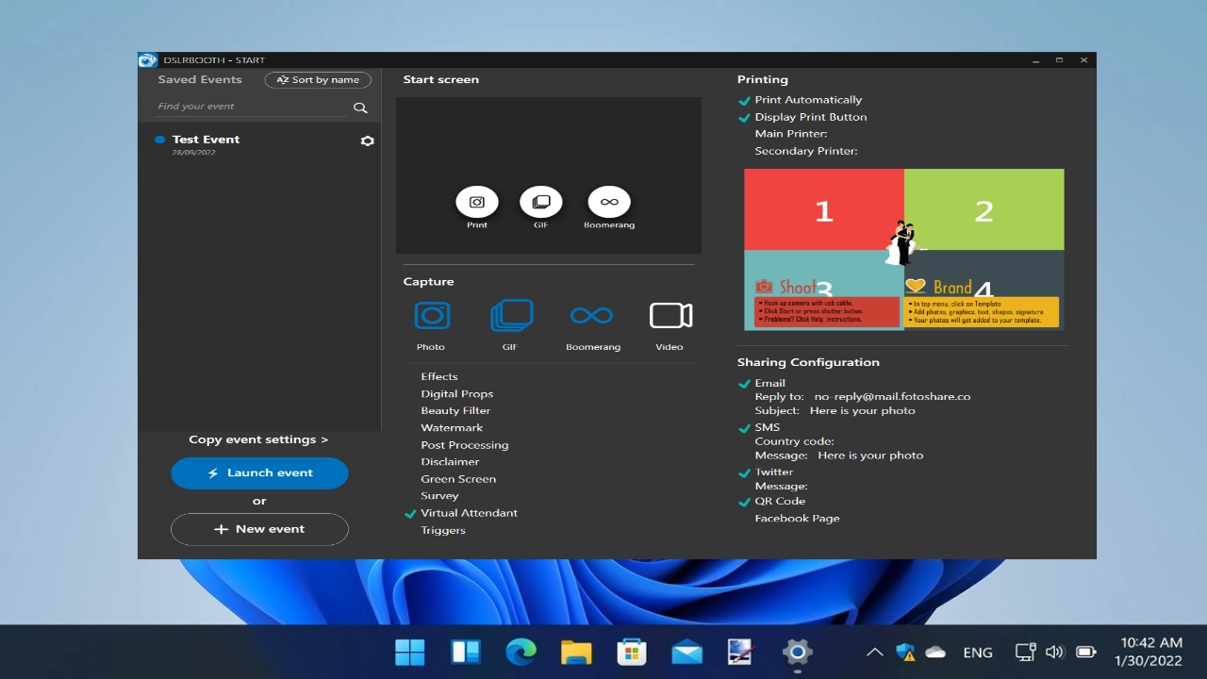Select the Photo capture mode icon
This screenshot has width=1207, height=679.
coord(432,316)
